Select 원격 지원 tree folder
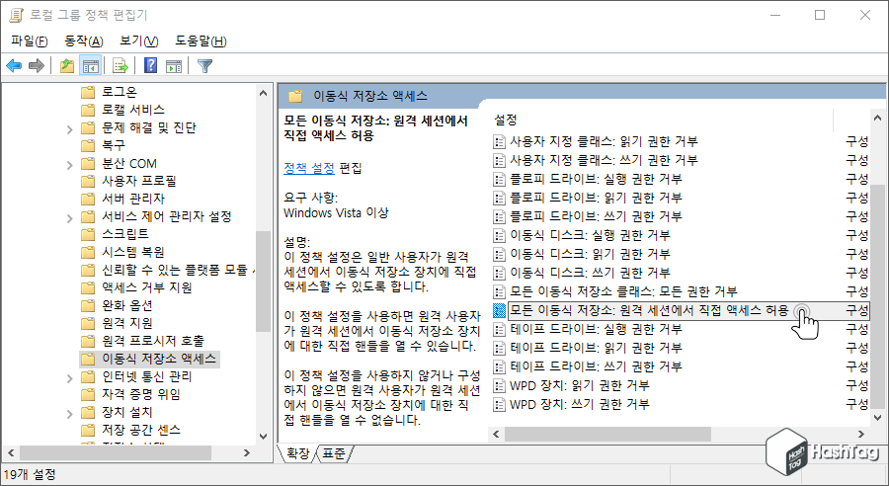The width and height of the screenshot is (889, 486). click(127, 323)
